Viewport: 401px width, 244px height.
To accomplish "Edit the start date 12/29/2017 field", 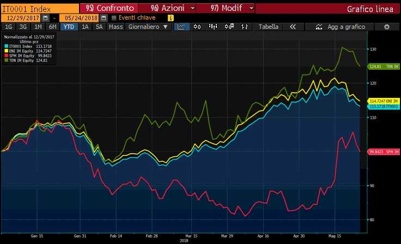I will coord(21,18).
